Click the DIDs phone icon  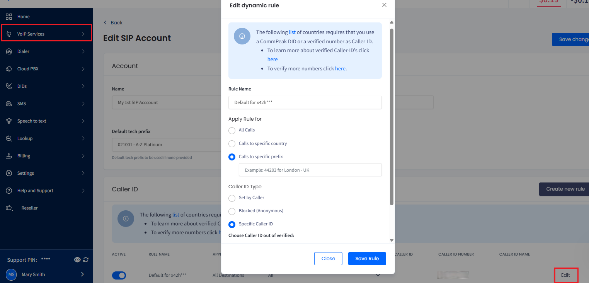(x=9, y=86)
